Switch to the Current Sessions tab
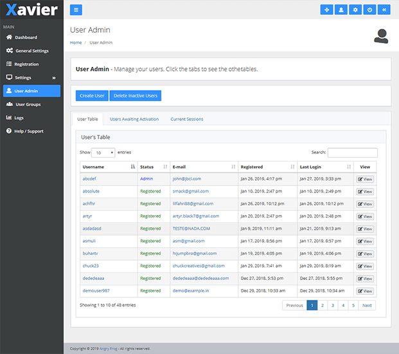Screen dimensions: 399x354 tap(187, 119)
